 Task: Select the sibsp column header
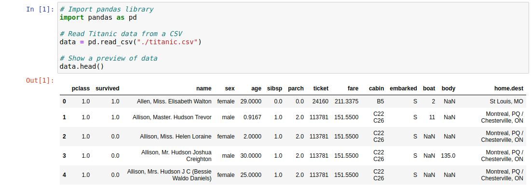tap(274, 89)
